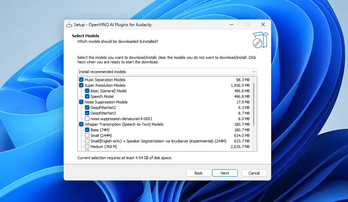Viewport: 348px width, 202px height.
Task: Enable Small English-only tinydiarize model
Action: point(87,141)
